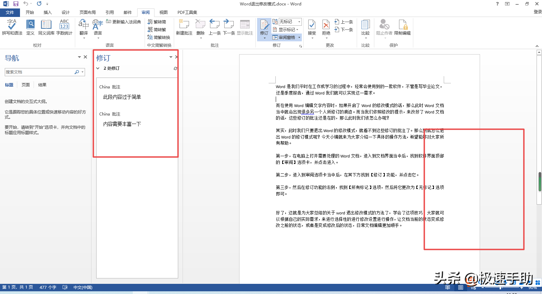
Task: Toggle the 审阅窗格 reviewing pane
Action: 286,37
